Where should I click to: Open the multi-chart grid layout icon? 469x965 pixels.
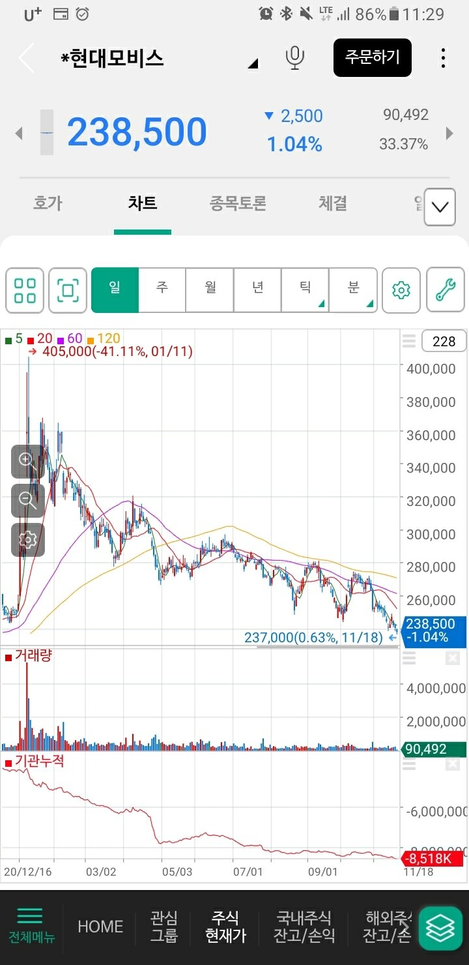[x=25, y=290]
